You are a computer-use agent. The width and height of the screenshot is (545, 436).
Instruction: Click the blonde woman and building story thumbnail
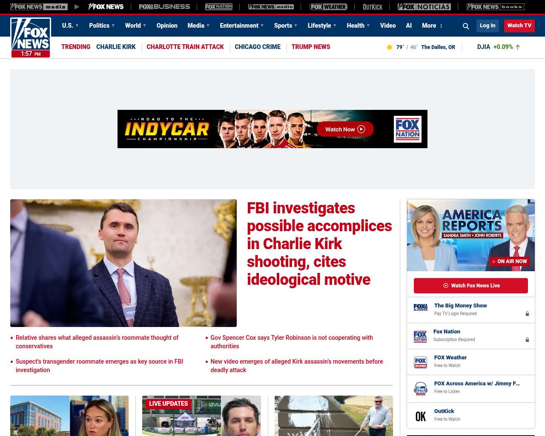tap(69, 416)
